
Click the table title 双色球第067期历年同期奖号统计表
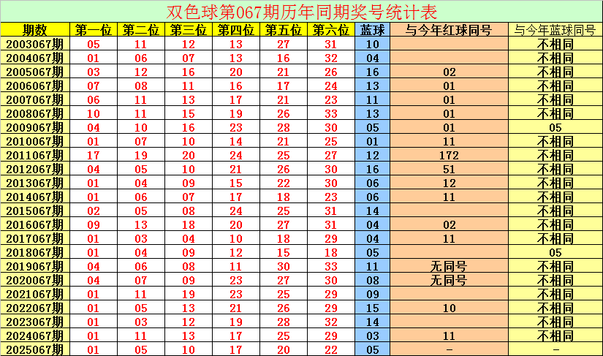tap(302, 12)
